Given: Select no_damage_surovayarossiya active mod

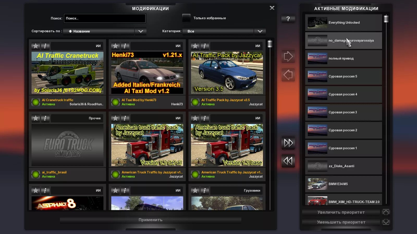Looking at the screenshot, I should 344,41.
